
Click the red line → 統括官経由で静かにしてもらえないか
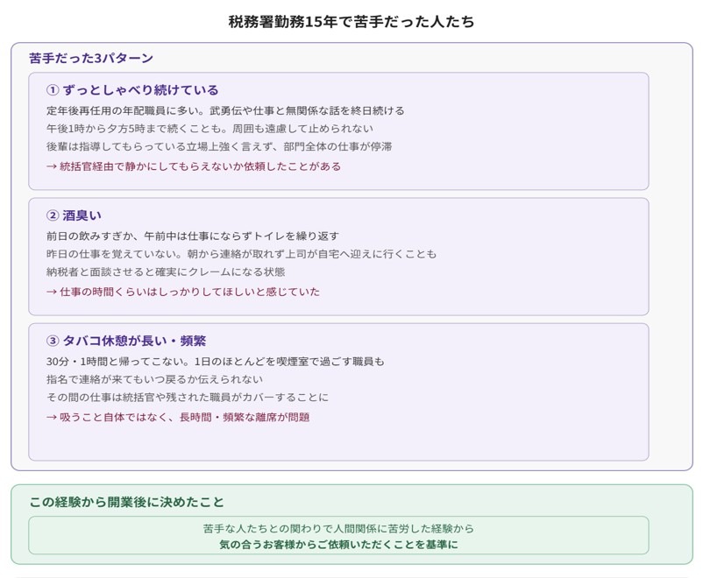[x=193, y=166]
